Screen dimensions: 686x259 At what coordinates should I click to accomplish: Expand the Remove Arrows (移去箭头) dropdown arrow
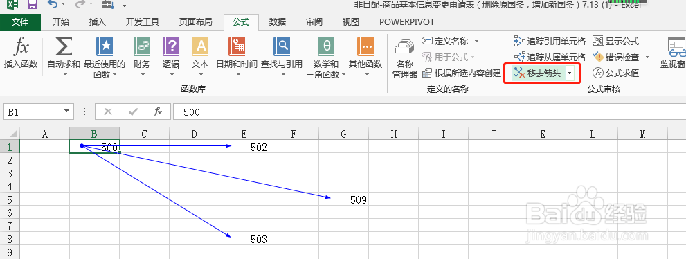coord(569,73)
